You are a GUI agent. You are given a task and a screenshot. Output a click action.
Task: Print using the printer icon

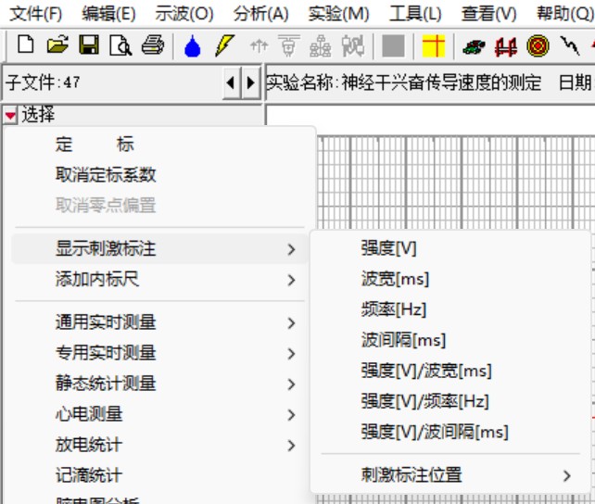point(153,45)
